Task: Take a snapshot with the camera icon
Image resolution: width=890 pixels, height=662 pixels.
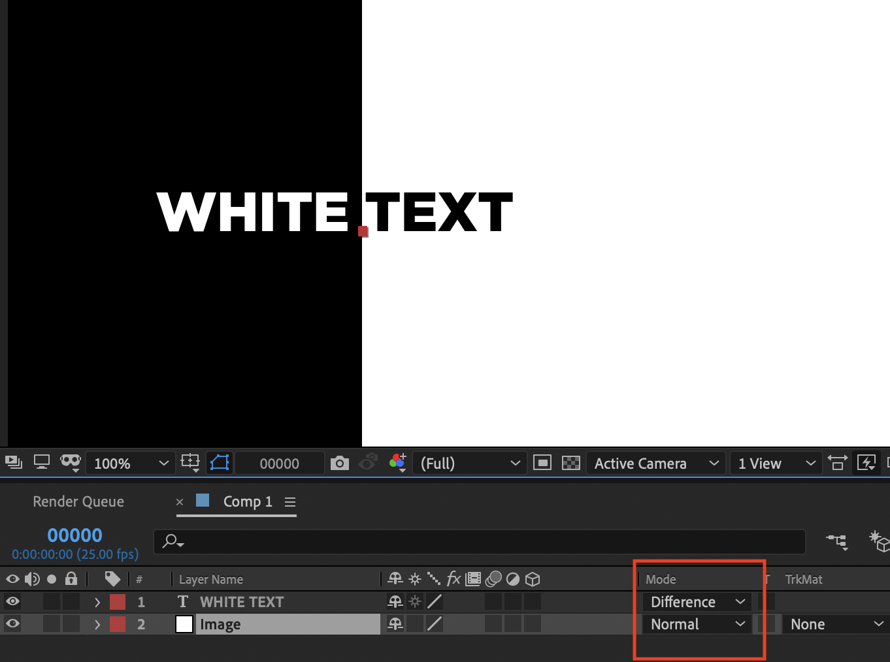Action: [x=340, y=463]
